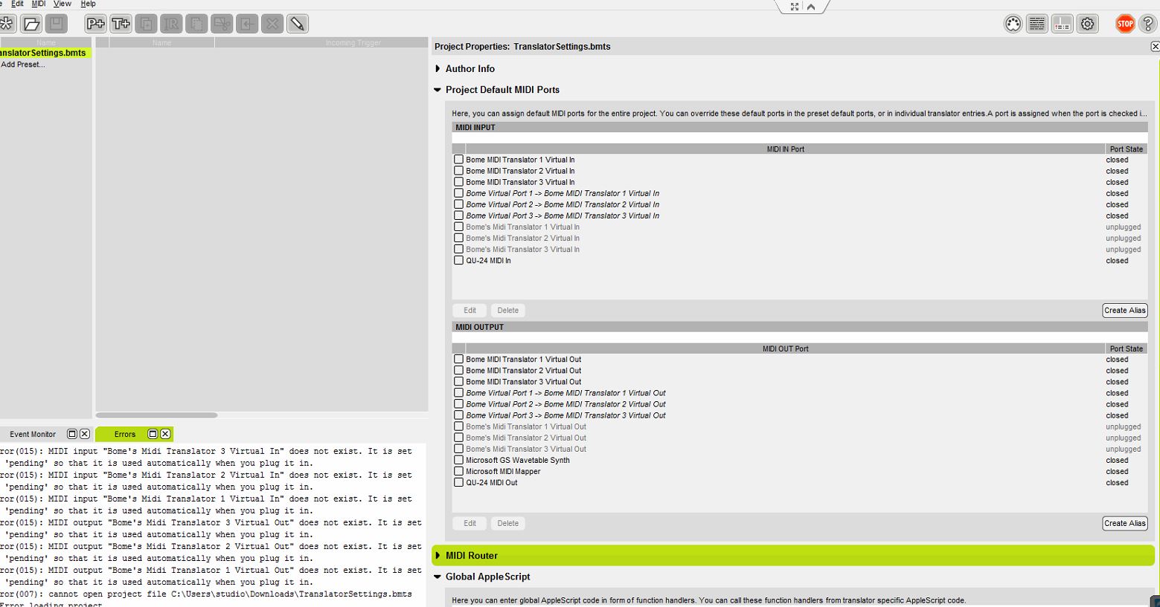Viewport: 1160px width, 607px height.
Task: Add a new preset with P+ icon
Action: 95,24
